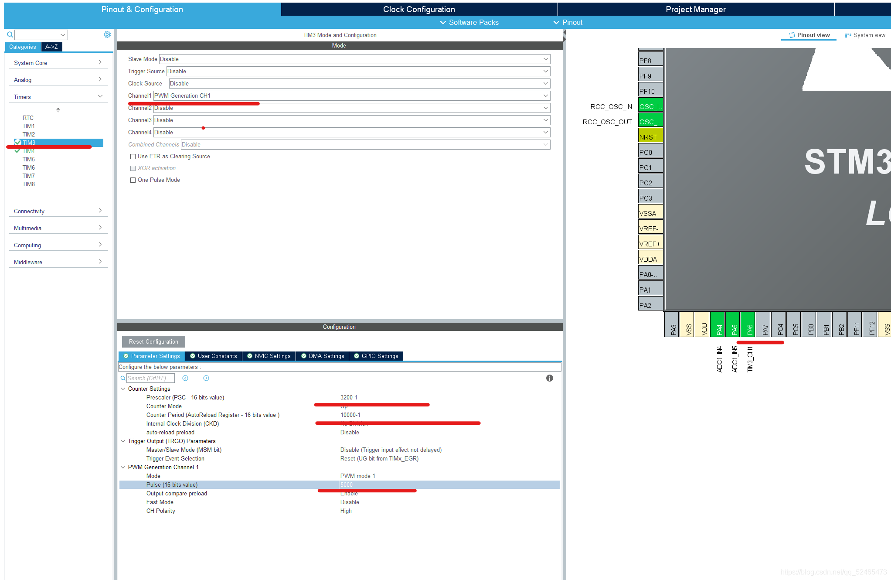Select pin VDDA on chip

point(650,257)
